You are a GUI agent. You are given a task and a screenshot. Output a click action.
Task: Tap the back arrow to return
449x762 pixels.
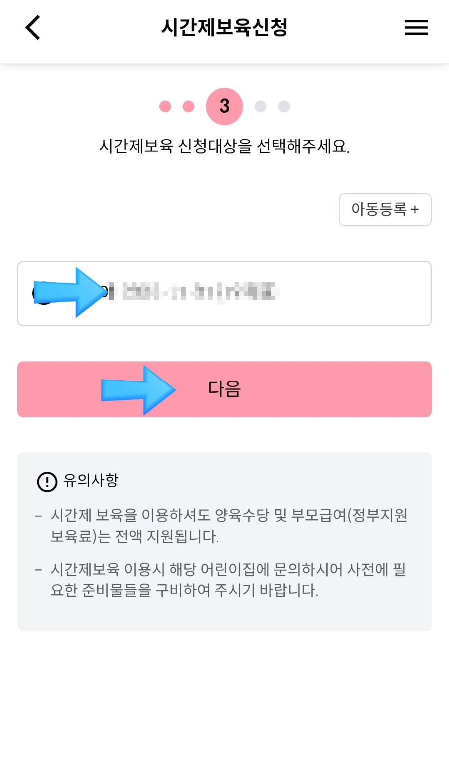click(x=32, y=28)
